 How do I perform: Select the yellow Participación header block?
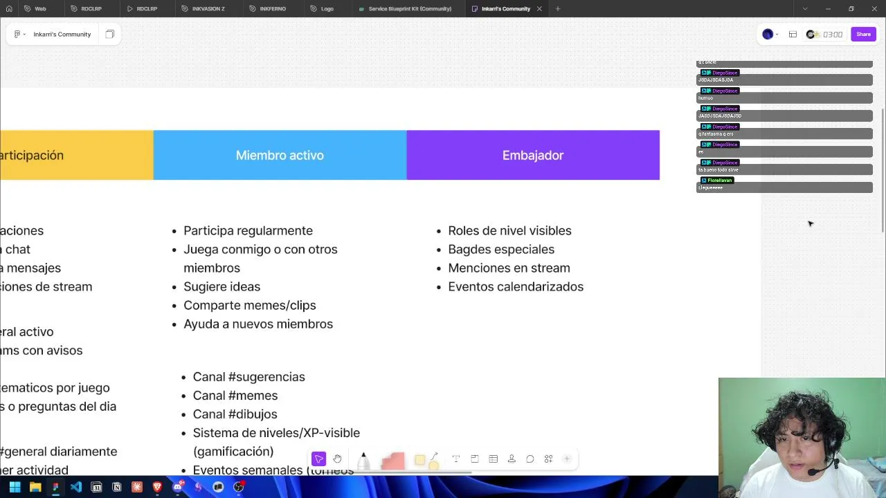(76, 155)
